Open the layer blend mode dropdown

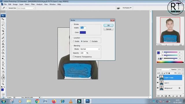click(164, 70)
